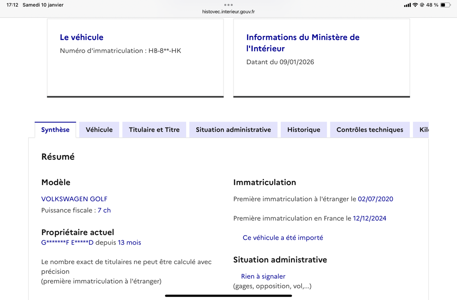Tap the battery icon in status bar

(445, 5)
